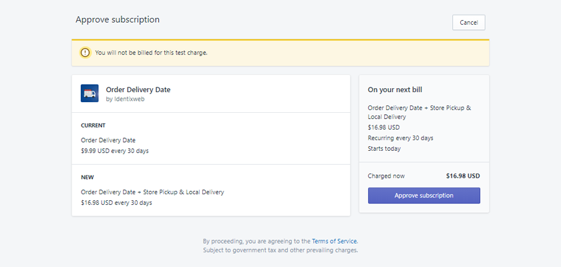Click the Order Delivery Date app icon
Screen dimensions: 561x267
point(89,93)
